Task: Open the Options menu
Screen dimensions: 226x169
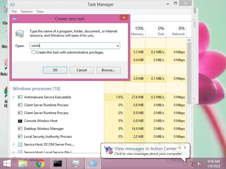Action: pyautogui.click(x=27, y=12)
